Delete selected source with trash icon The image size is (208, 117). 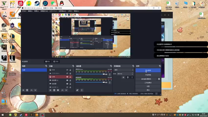pyautogui.click(x=54, y=90)
